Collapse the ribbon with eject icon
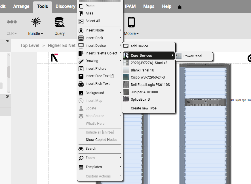 coord(180,7)
